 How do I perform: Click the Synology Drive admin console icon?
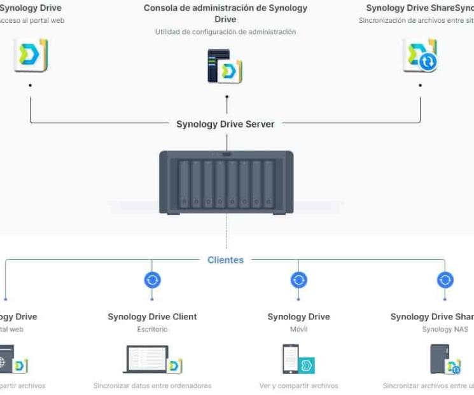[225, 67]
